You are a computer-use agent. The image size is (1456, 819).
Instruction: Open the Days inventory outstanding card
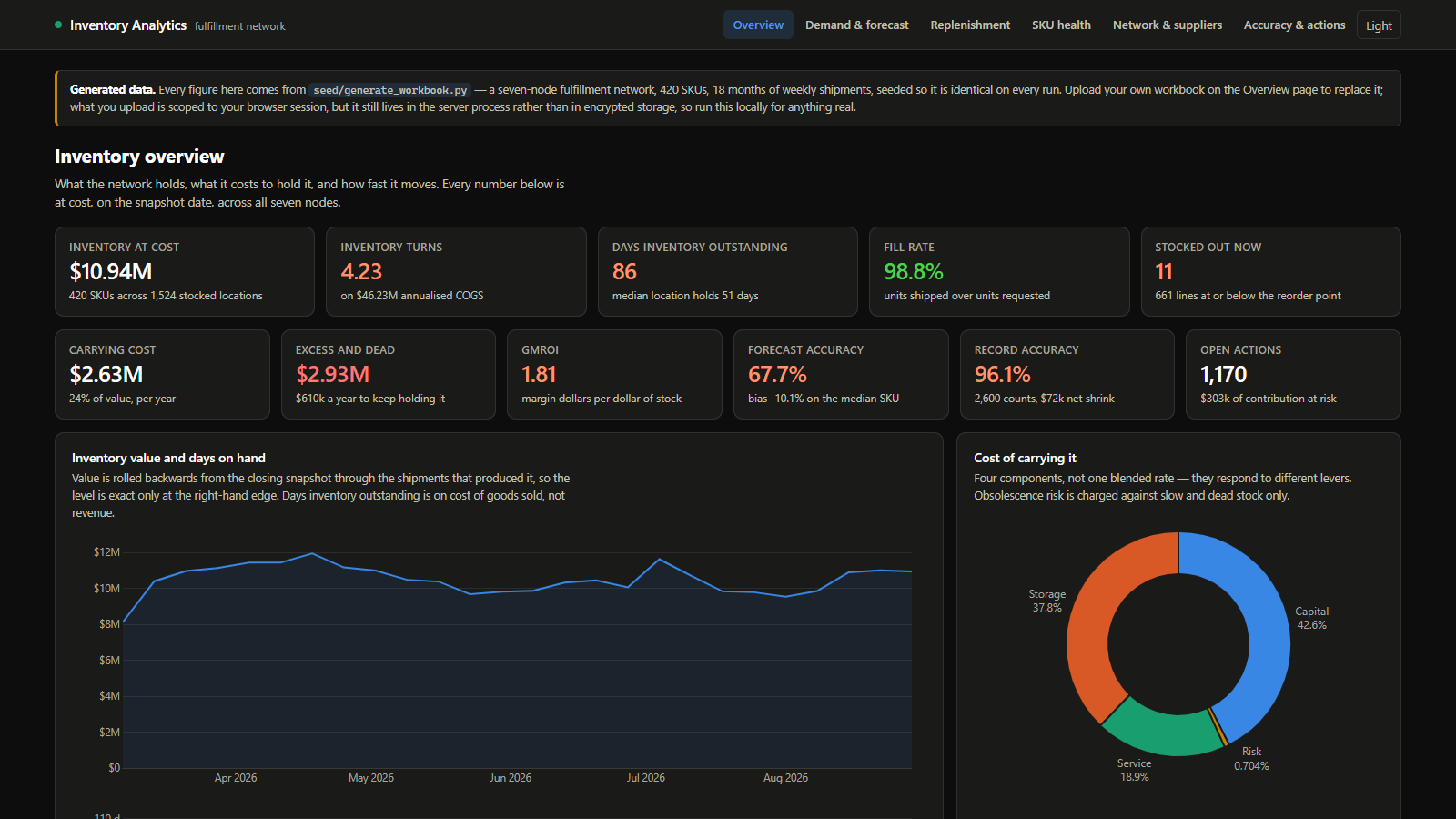tap(727, 271)
